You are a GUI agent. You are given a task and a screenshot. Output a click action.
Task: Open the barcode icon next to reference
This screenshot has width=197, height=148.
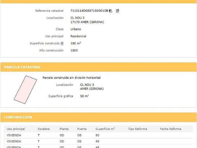click(117, 11)
